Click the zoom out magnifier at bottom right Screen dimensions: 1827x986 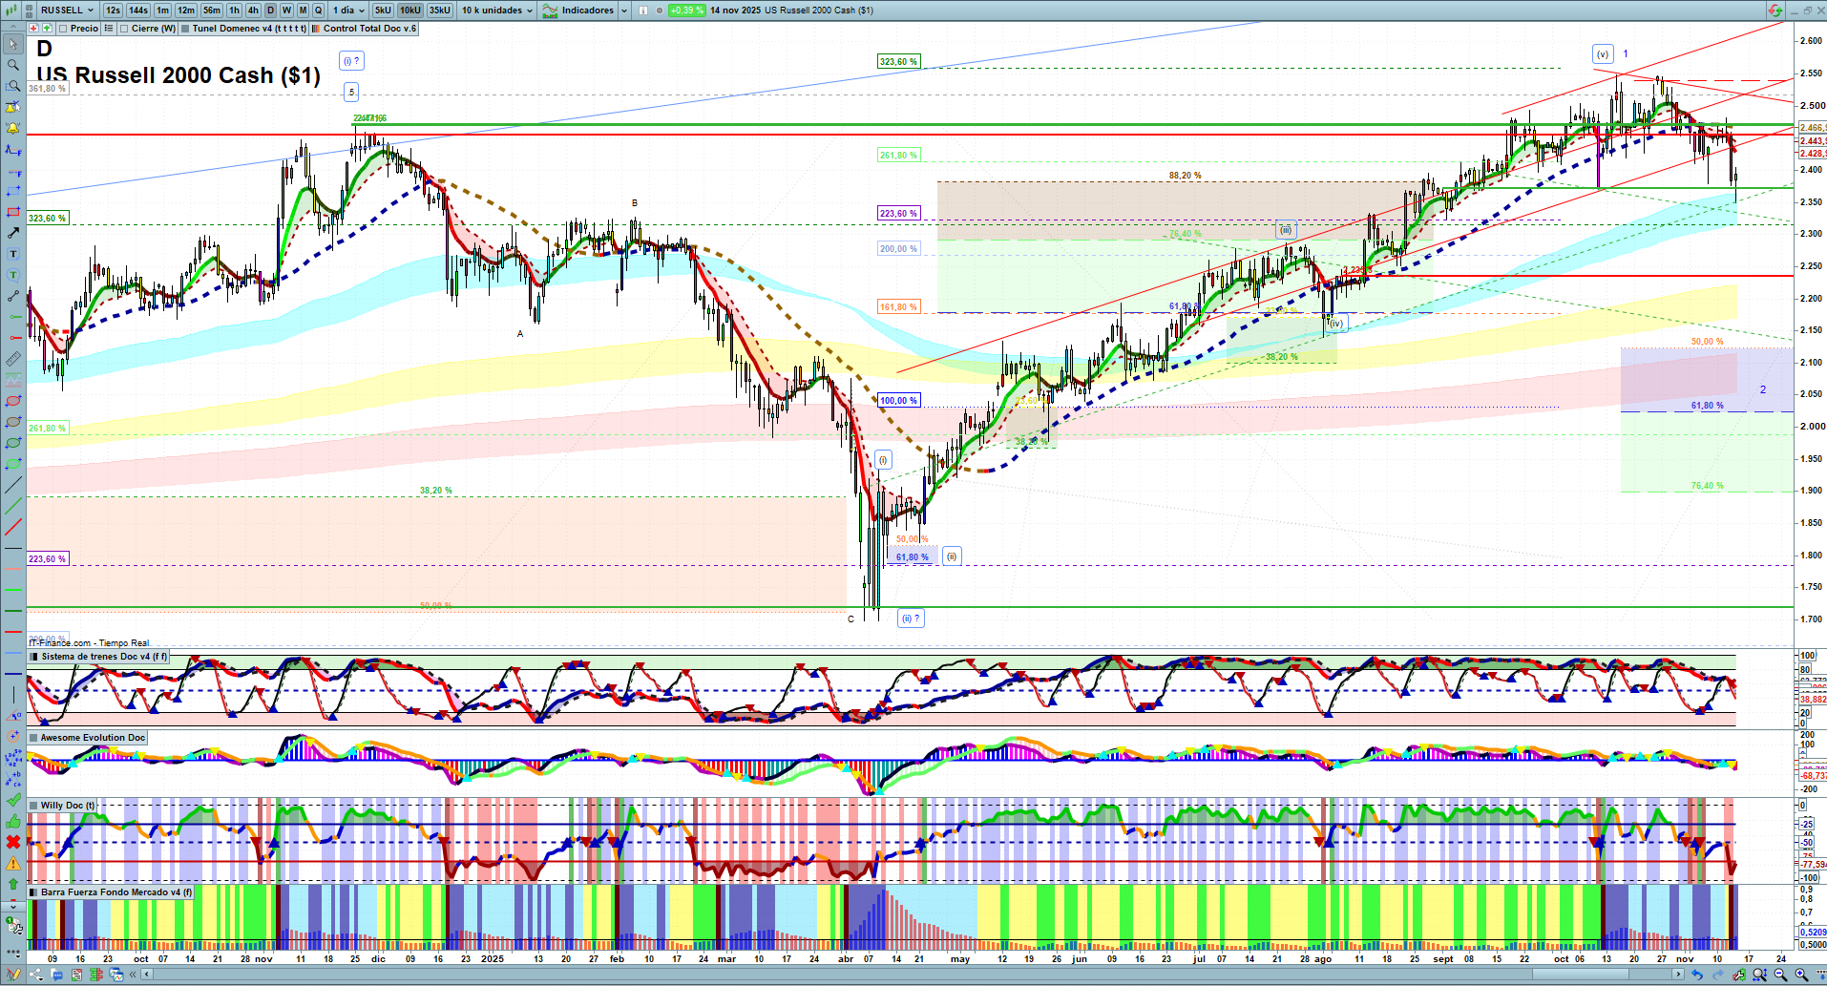[1780, 975]
